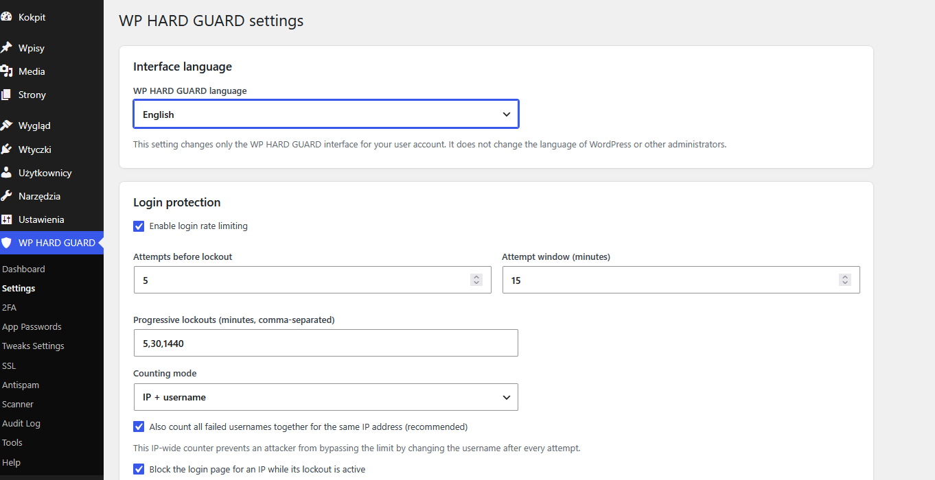Viewport: 935px width, 480px height.
Task: Open the Counting mode dropdown
Action: coord(326,397)
